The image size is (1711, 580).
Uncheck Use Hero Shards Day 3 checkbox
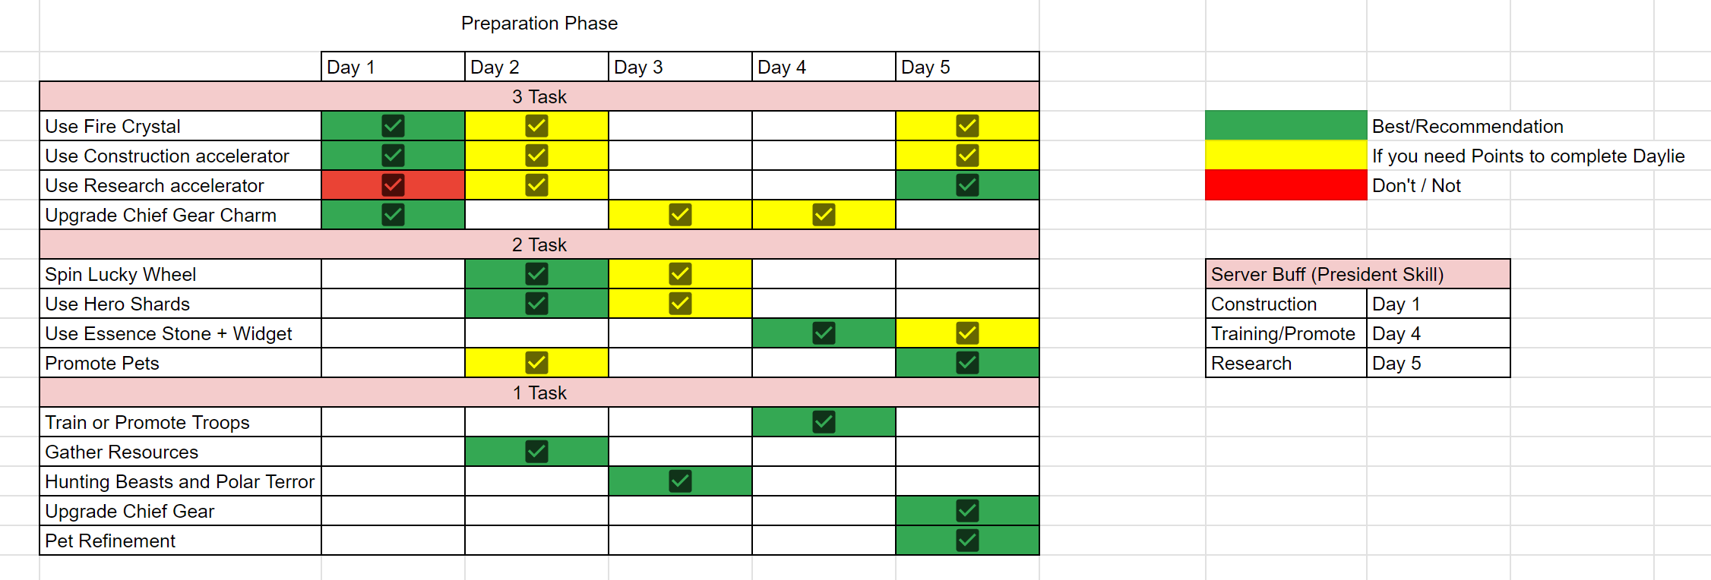[x=680, y=303]
